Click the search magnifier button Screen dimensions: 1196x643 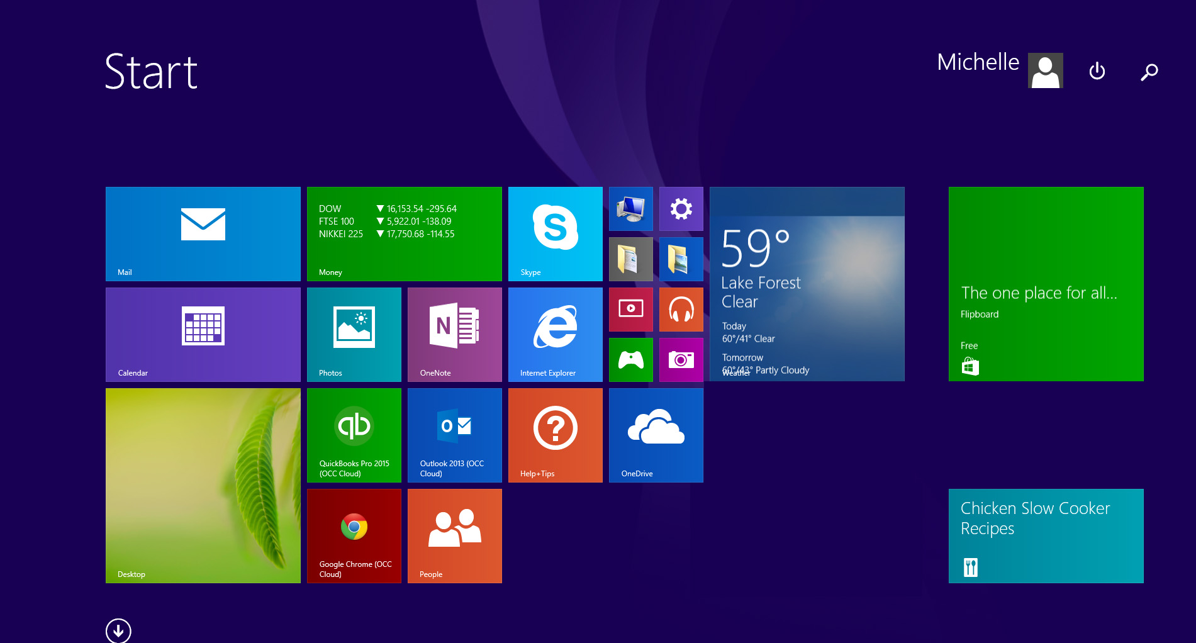[1149, 72]
